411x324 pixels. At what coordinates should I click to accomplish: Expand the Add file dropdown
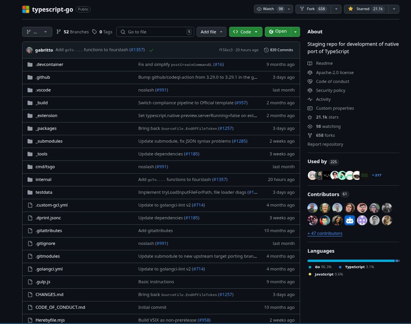211,32
